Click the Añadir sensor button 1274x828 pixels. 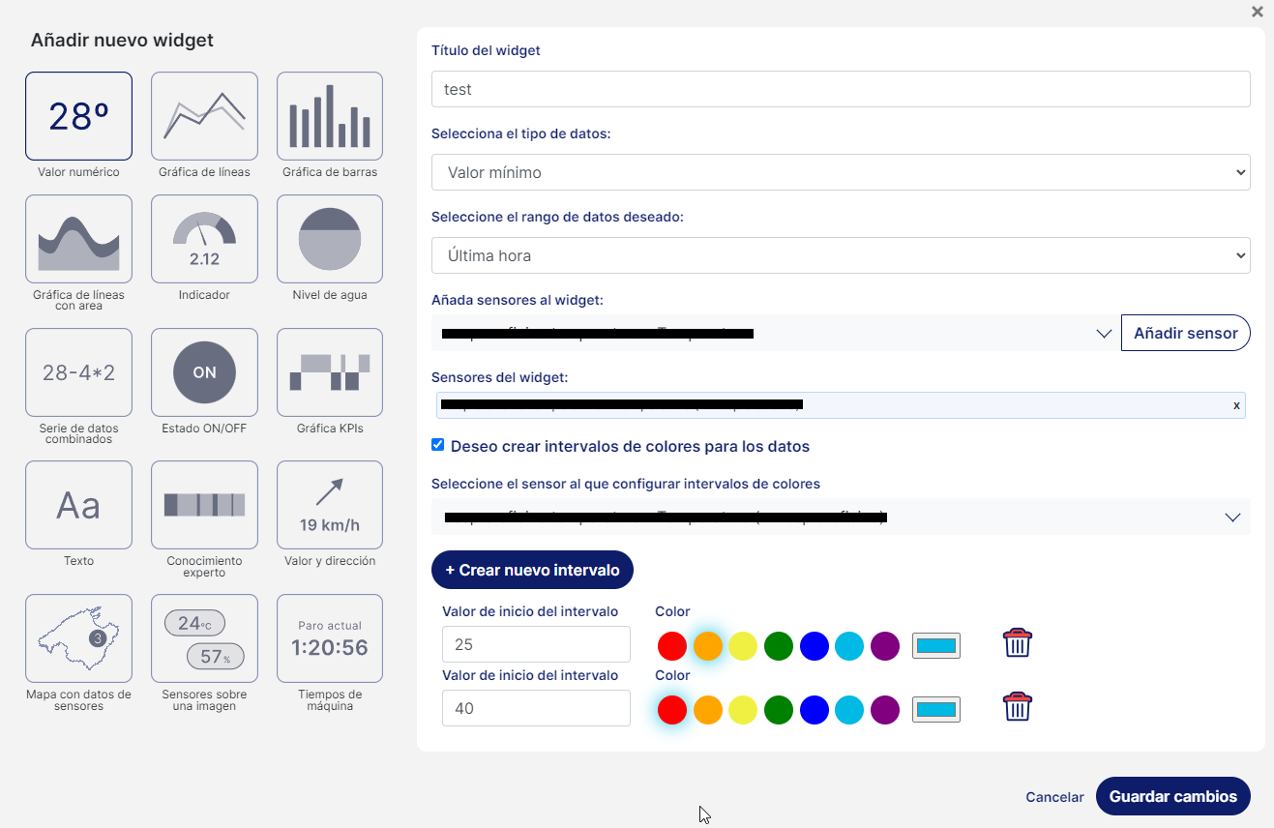tap(1185, 333)
